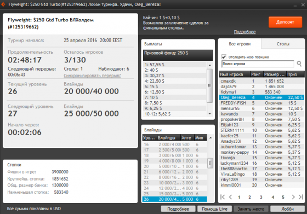Select player Elijah123 row
The image size is (307, 214).
(x=261, y=125)
